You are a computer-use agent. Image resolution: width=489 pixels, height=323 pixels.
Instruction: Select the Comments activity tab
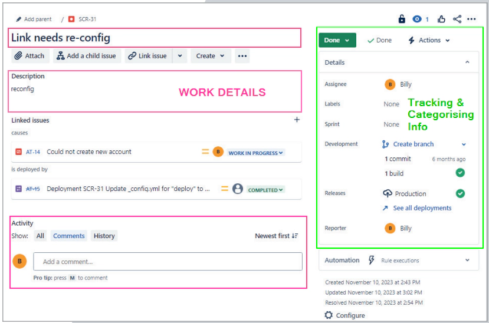click(x=68, y=236)
